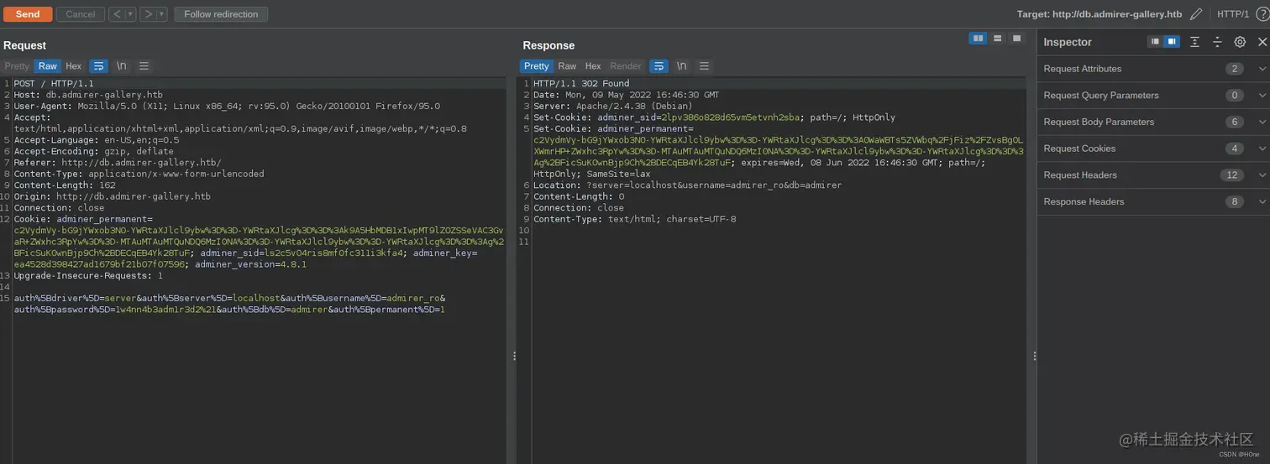Open the help question mark icon

point(1262,14)
